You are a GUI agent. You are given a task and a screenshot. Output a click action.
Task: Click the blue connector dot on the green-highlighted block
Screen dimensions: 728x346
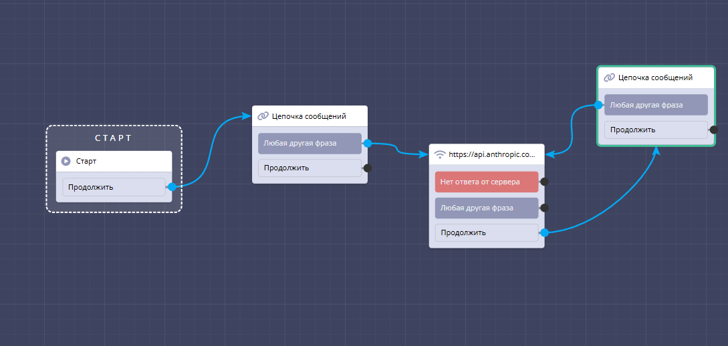(x=599, y=105)
